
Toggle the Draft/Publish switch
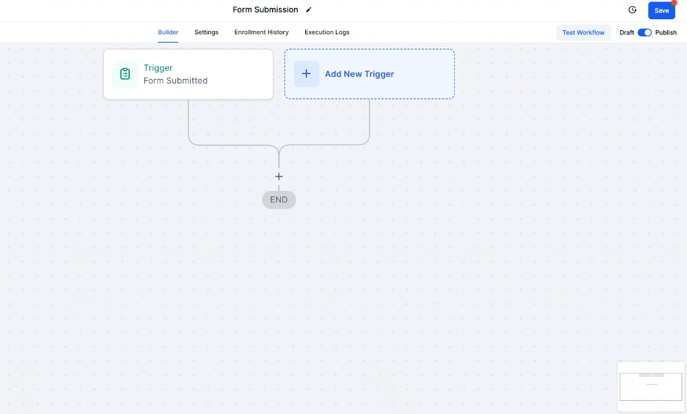(x=644, y=32)
